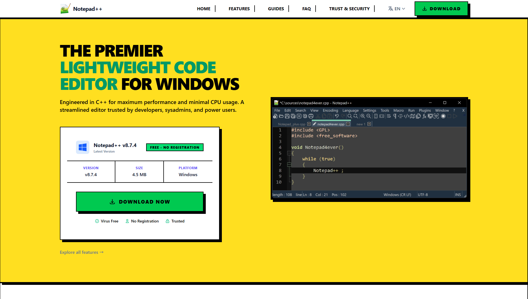Click "Windows (CR LF)" in screenshot status bar
Viewport: 528px width, 299px height.
pos(397,195)
